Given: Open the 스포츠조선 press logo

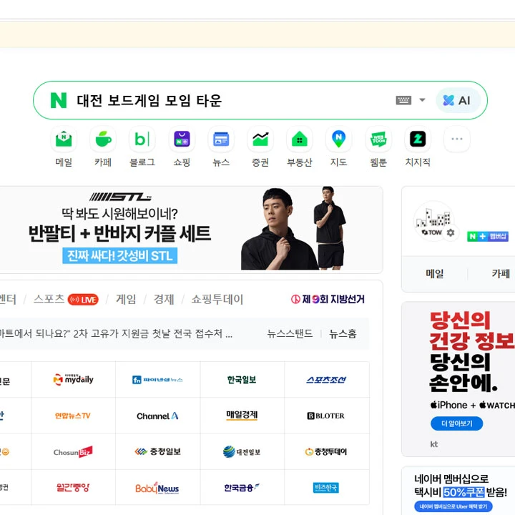Looking at the screenshot, I should 326,379.
